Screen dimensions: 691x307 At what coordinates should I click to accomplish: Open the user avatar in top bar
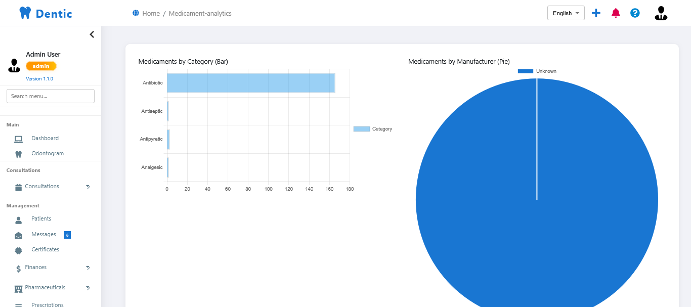(x=661, y=13)
